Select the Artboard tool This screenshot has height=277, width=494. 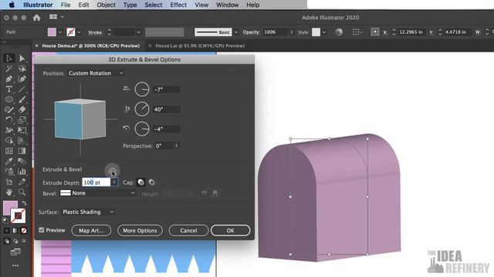[8, 182]
